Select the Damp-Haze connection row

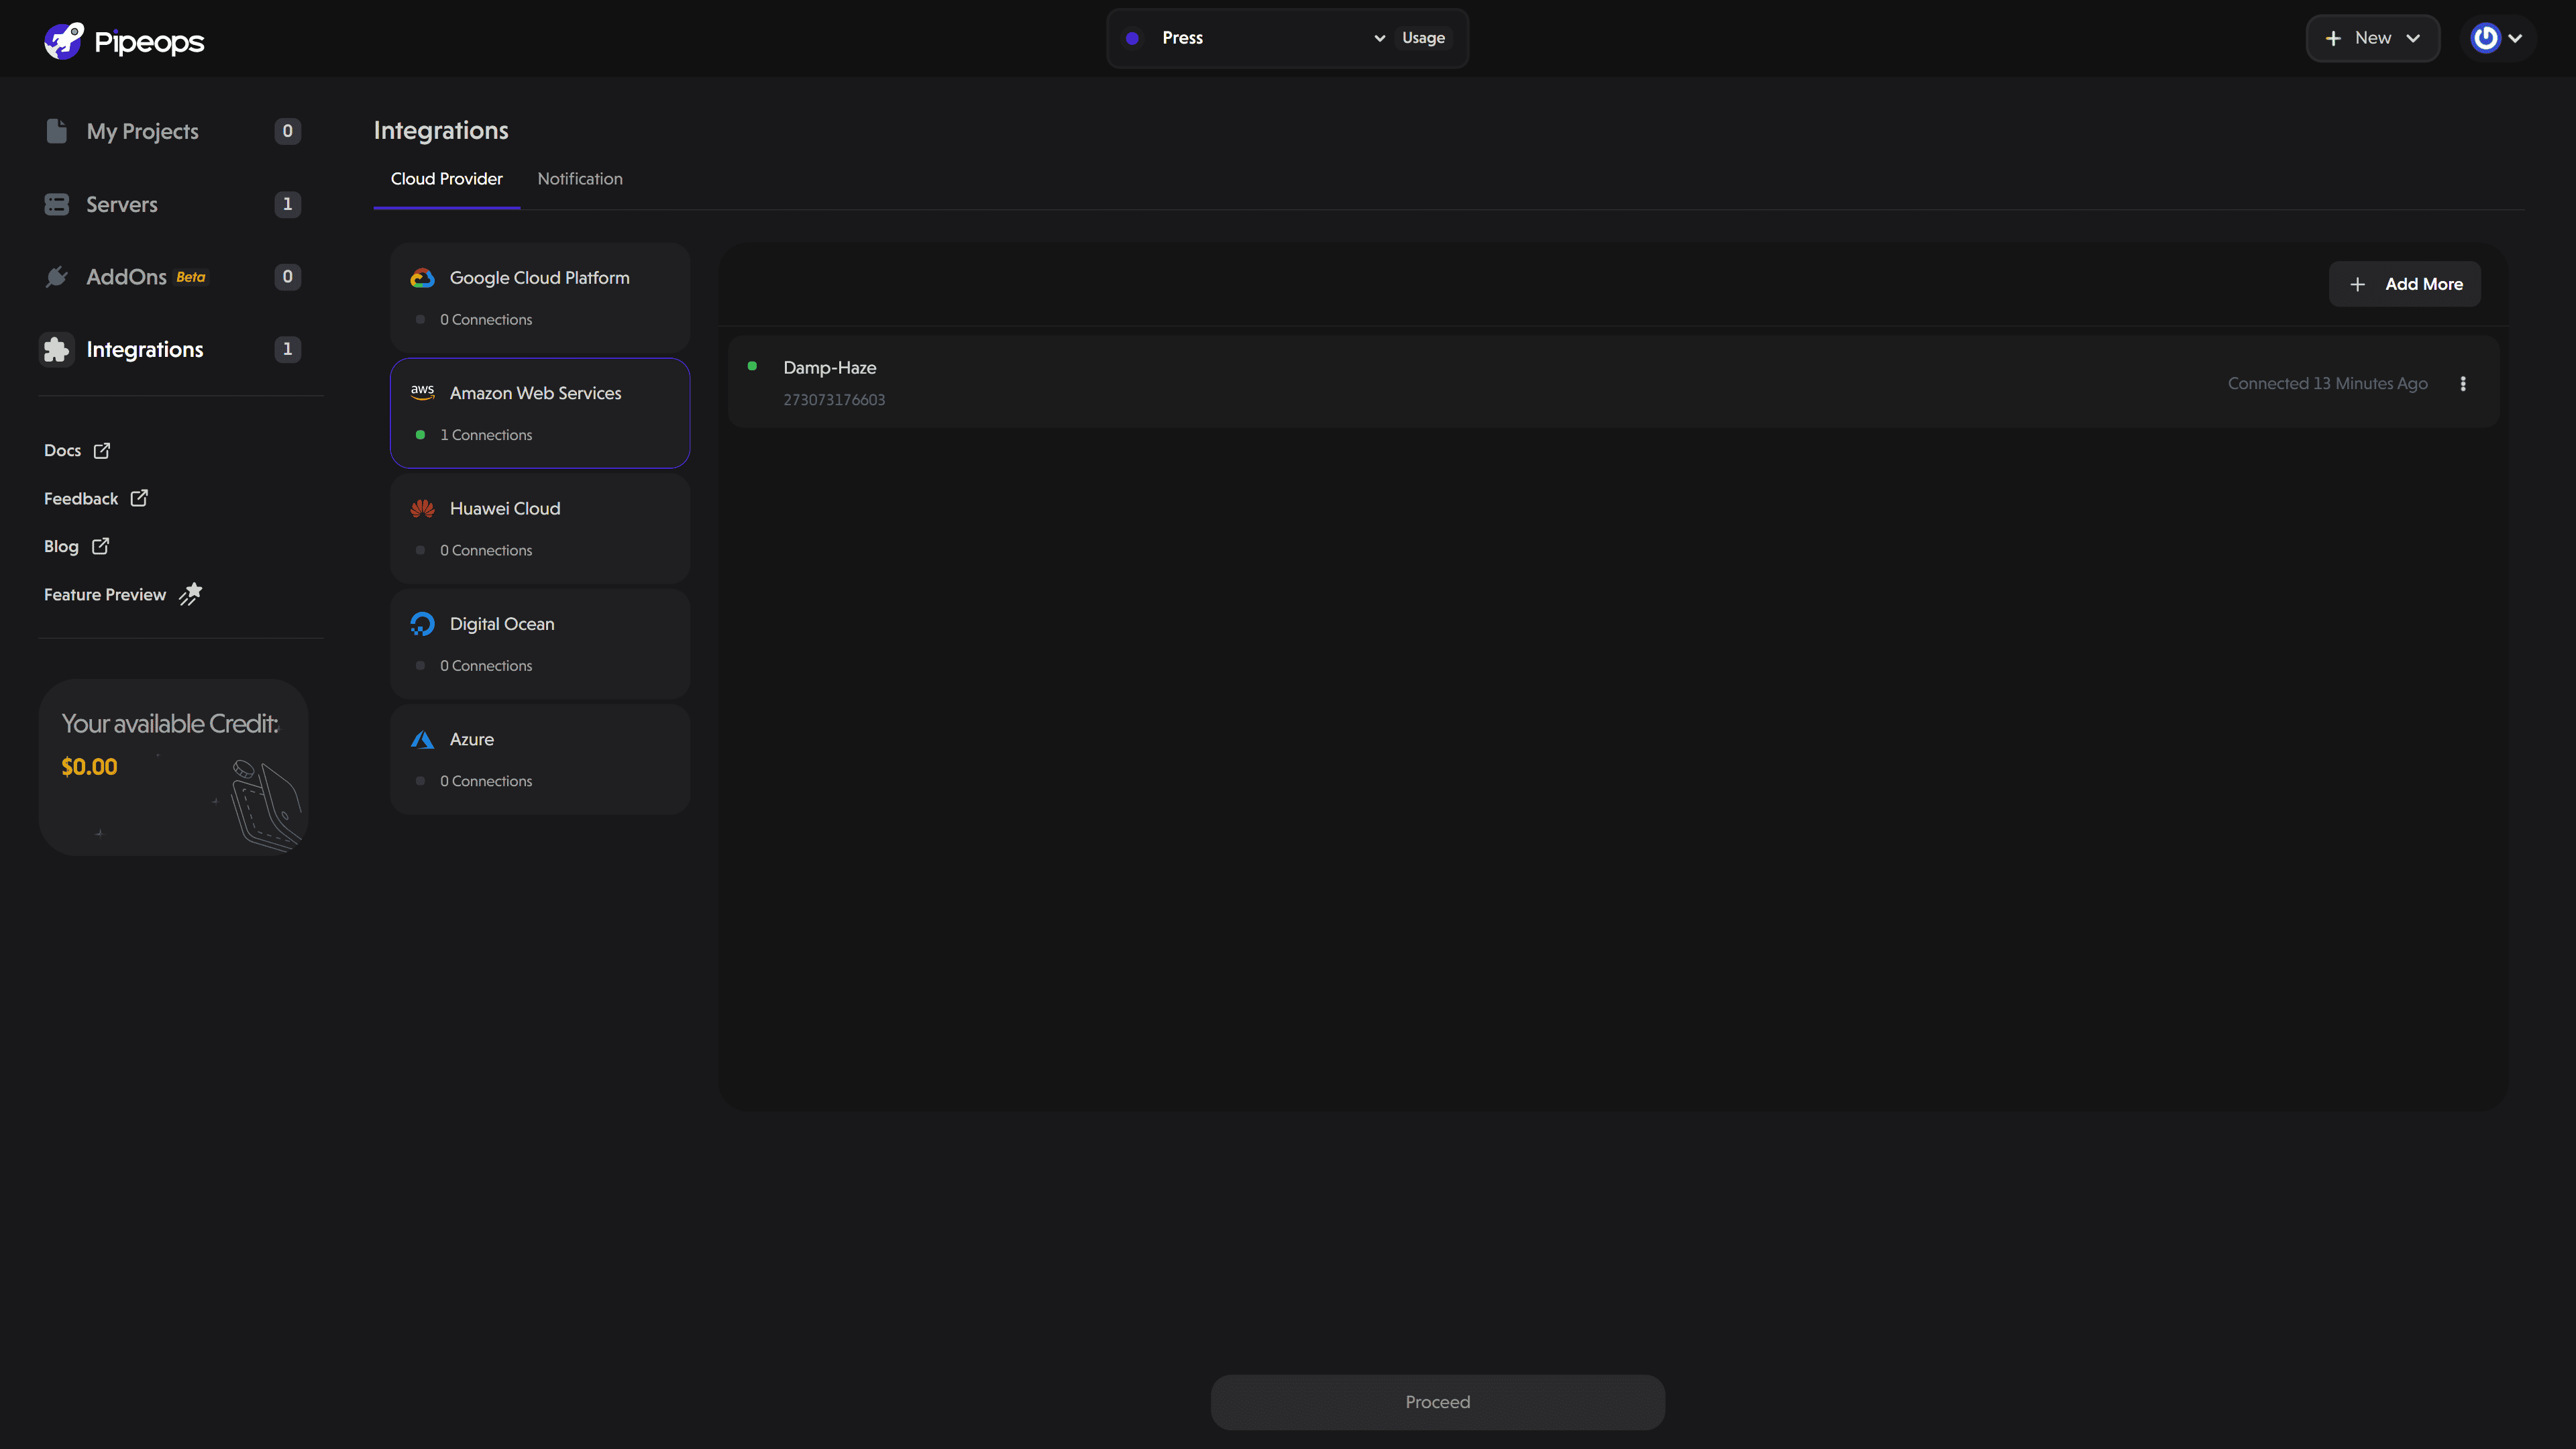(x=1613, y=382)
